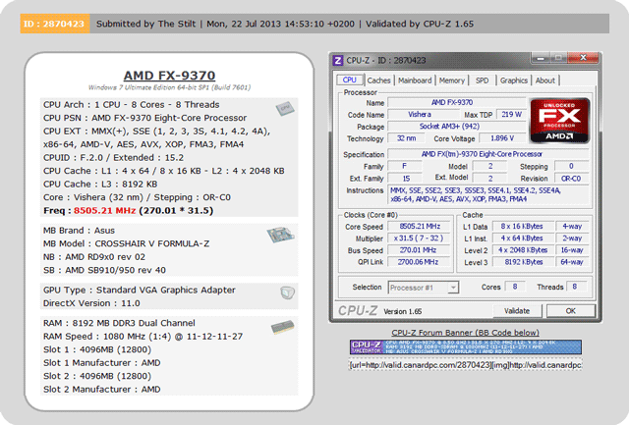
Task: Click the CPU Cache L3 : 8192 KB line
Action: click(100, 184)
